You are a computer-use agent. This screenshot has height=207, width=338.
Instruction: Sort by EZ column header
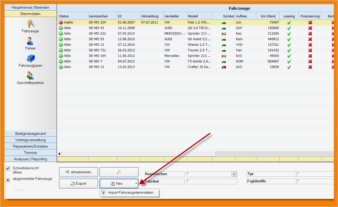(129, 16)
